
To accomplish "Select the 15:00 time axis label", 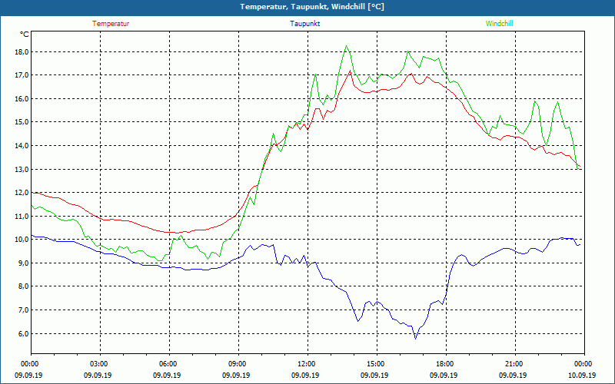I will pyautogui.click(x=376, y=364).
